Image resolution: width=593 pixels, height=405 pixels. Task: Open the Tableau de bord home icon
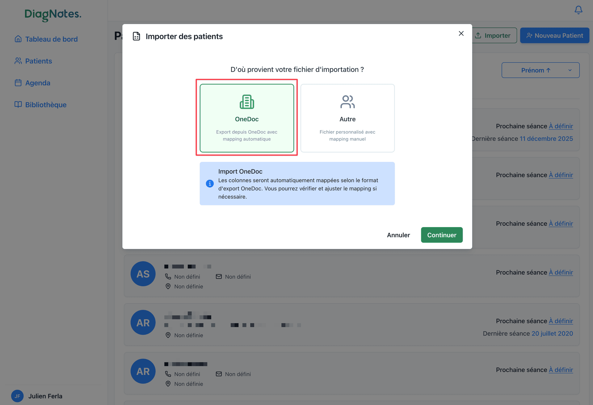18,39
